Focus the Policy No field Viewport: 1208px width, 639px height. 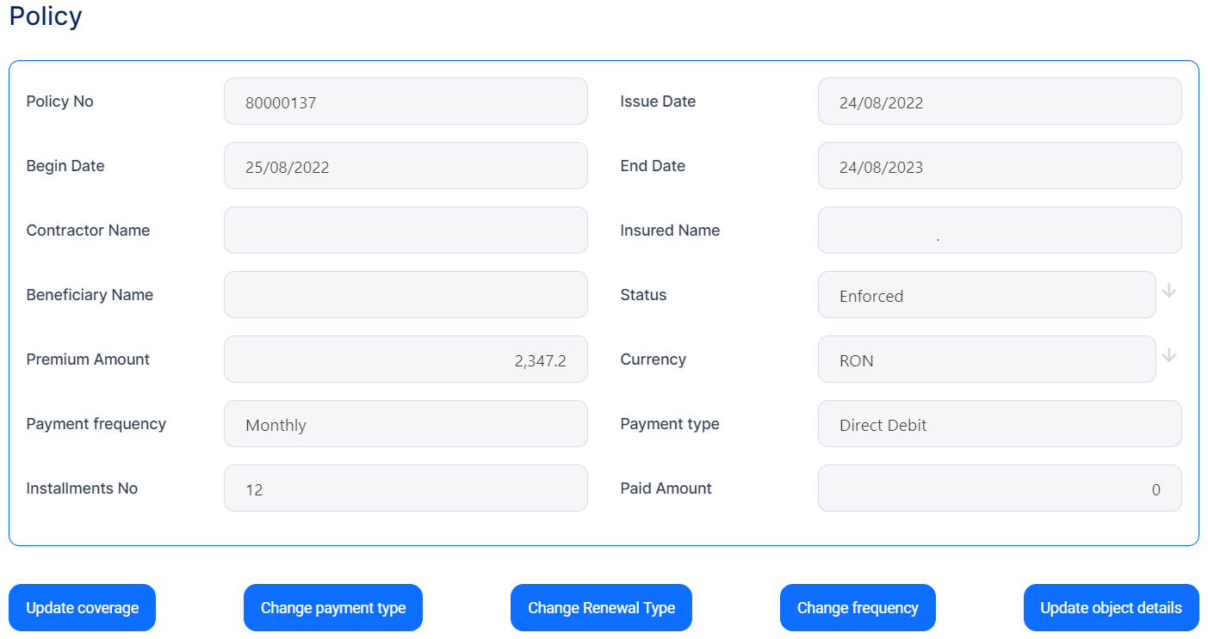point(406,101)
